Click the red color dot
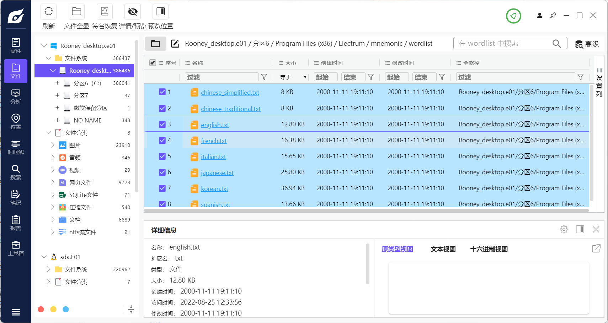Viewport: 608px width, 323px height. [41, 310]
